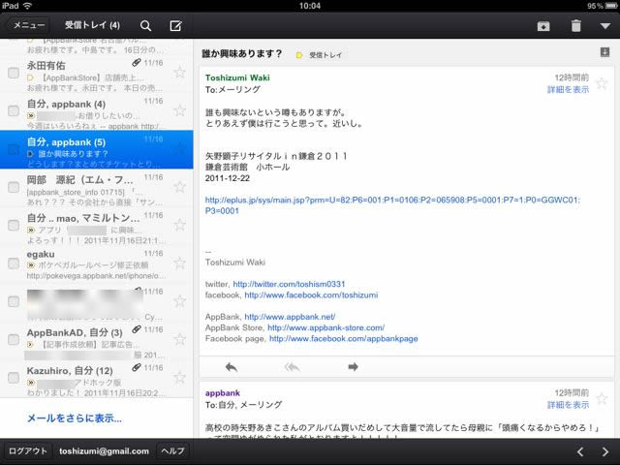Tap the Wi-Fi icon in status bar
Screen dimensions: 620x465
(x=27, y=6)
